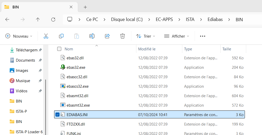Select the ebas32.exe file
This screenshot has height=135, width=262.
click(x=76, y=67)
